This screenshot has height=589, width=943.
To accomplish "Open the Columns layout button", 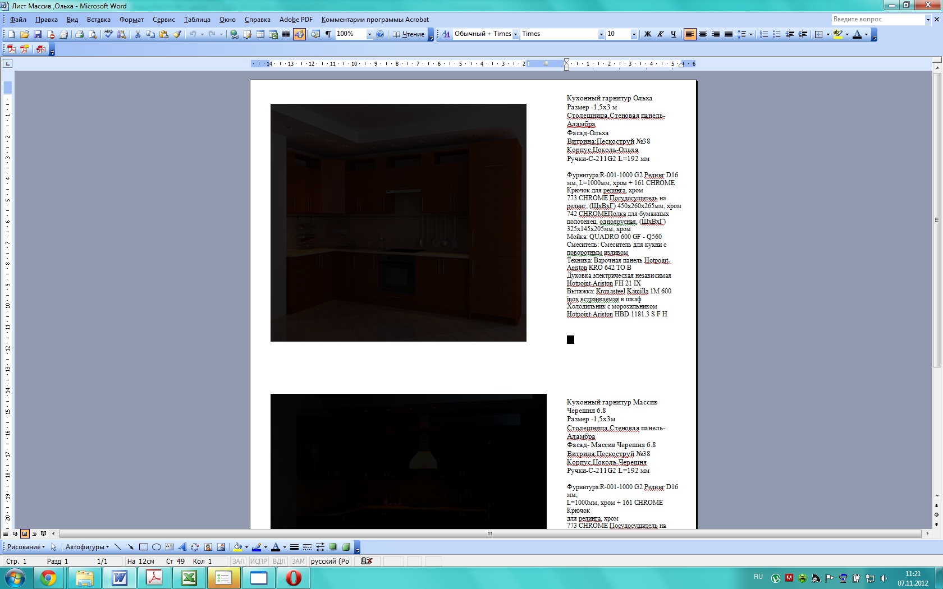I will 286,34.
